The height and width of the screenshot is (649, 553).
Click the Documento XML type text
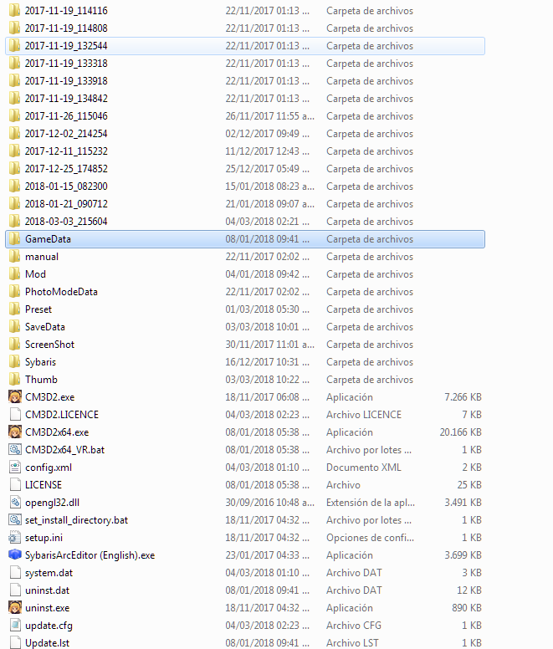[364, 468]
